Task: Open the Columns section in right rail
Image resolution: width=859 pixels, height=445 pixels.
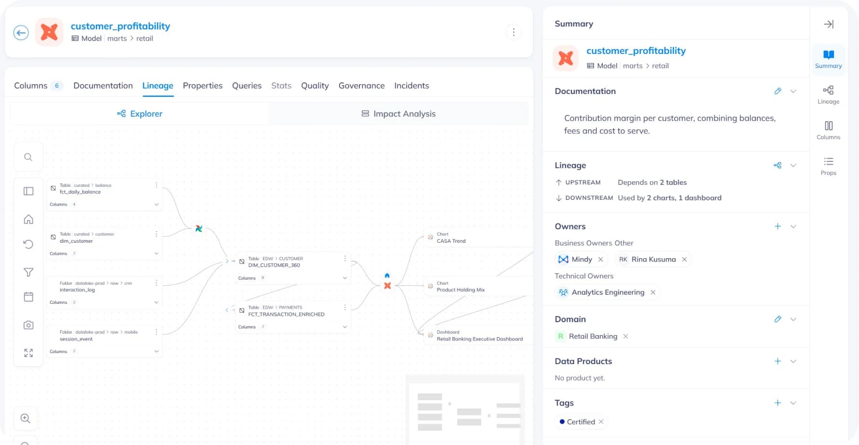Action: click(828, 131)
